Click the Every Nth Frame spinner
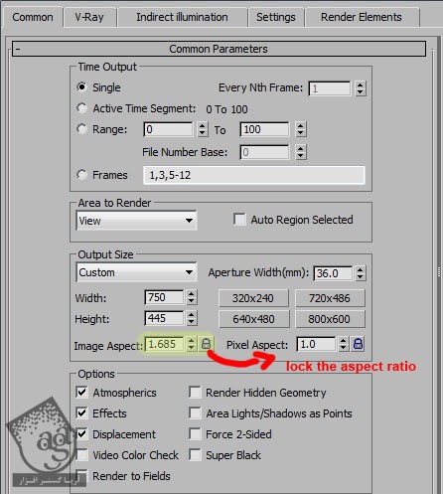 coord(361,88)
